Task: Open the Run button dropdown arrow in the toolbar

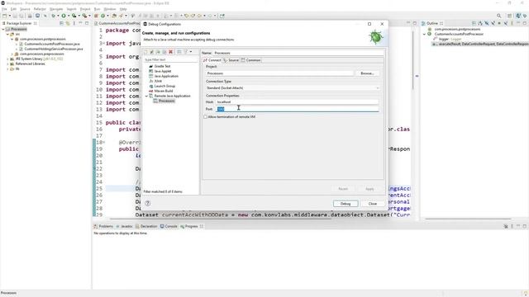Action: 68,16
